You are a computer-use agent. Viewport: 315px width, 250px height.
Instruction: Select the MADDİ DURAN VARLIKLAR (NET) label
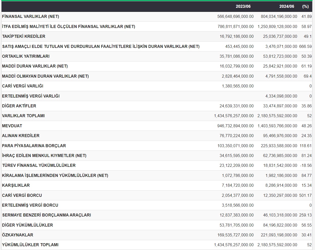tap(35, 66)
